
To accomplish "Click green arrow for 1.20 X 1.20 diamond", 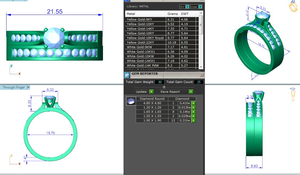I will (x=193, y=107).
